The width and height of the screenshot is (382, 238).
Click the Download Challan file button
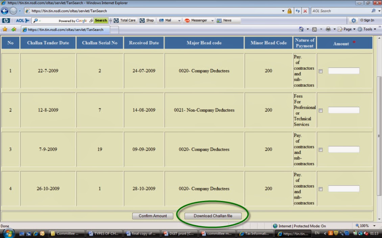213,216
